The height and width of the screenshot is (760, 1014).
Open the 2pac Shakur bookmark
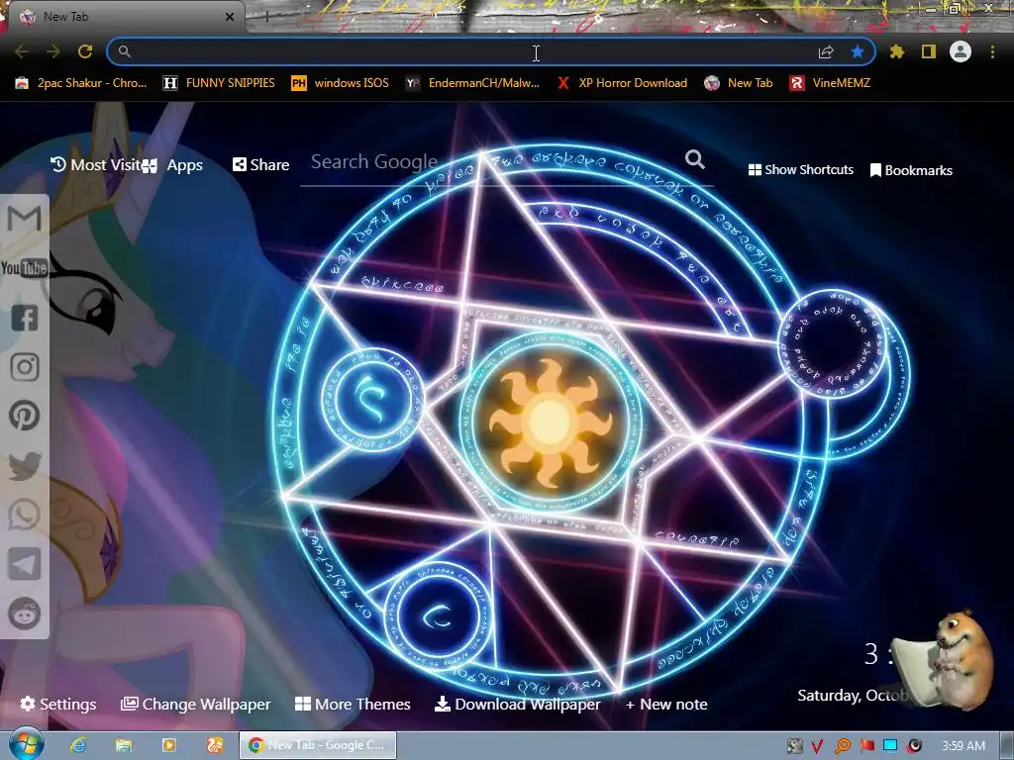click(81, 83)
